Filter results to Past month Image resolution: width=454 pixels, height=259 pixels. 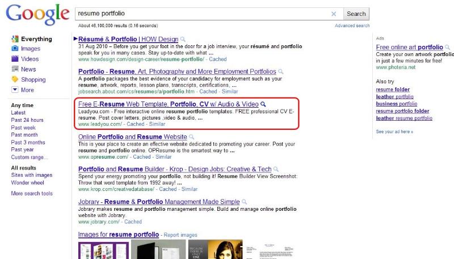pos(24,135)
